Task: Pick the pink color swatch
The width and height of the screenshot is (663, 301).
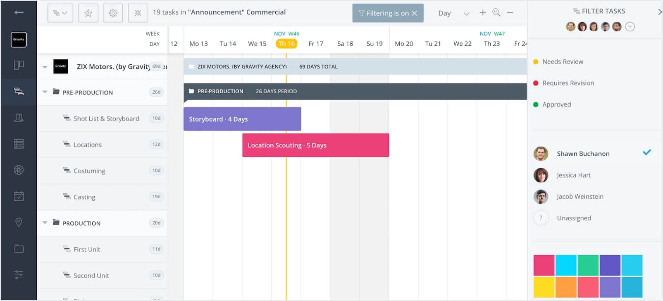Action: point(544,265)
